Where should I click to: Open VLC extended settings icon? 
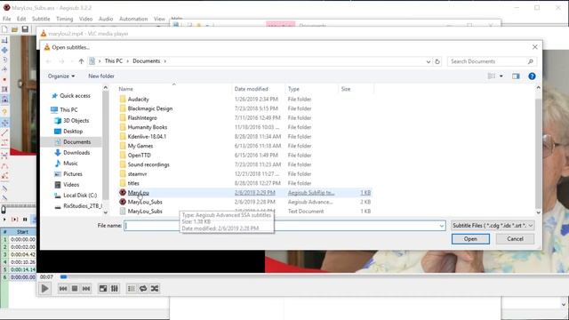(115, 288)
